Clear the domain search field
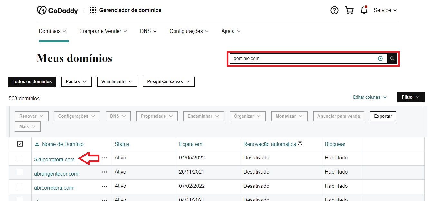This screenshot has width=434, height=201. click(x=380, y=59)
